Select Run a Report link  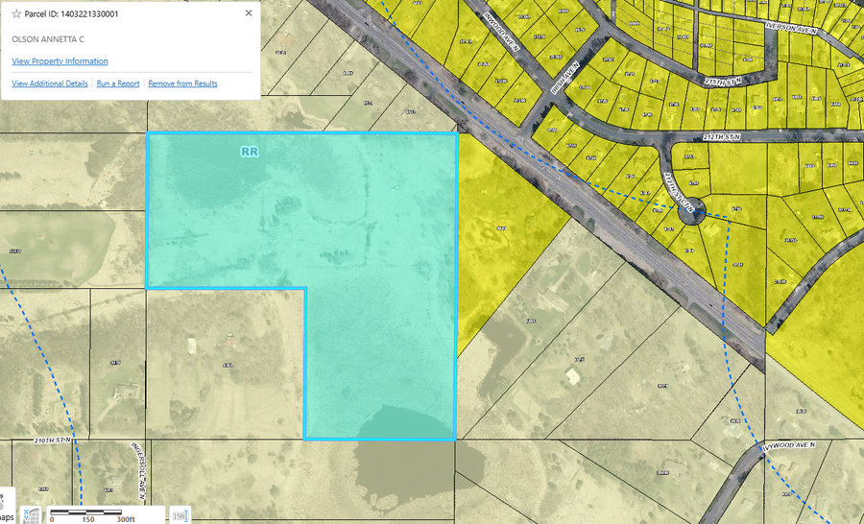118,84
